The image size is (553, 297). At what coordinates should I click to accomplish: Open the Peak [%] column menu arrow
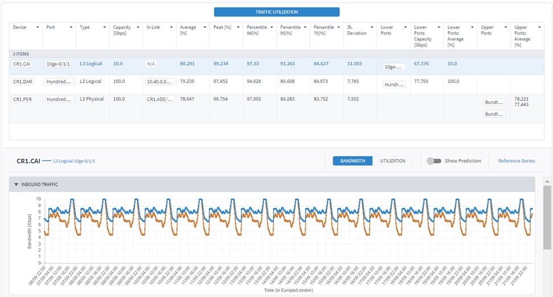click(x=239, y=27)
